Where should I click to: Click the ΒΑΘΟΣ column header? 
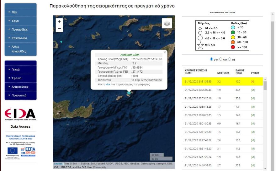[x=240, y=71]
